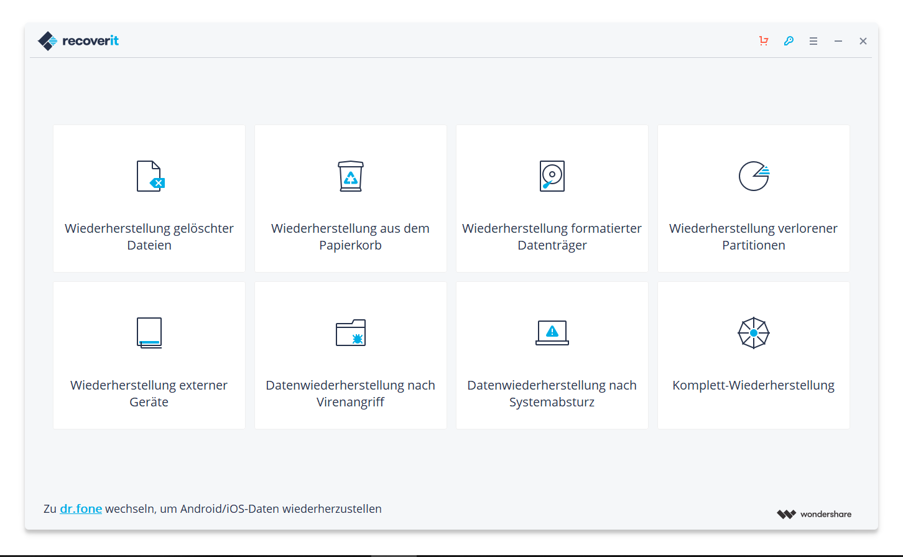
Task: Click the system crash laptop warning icon
Action: pyautogui.click(x=552, y=333)
